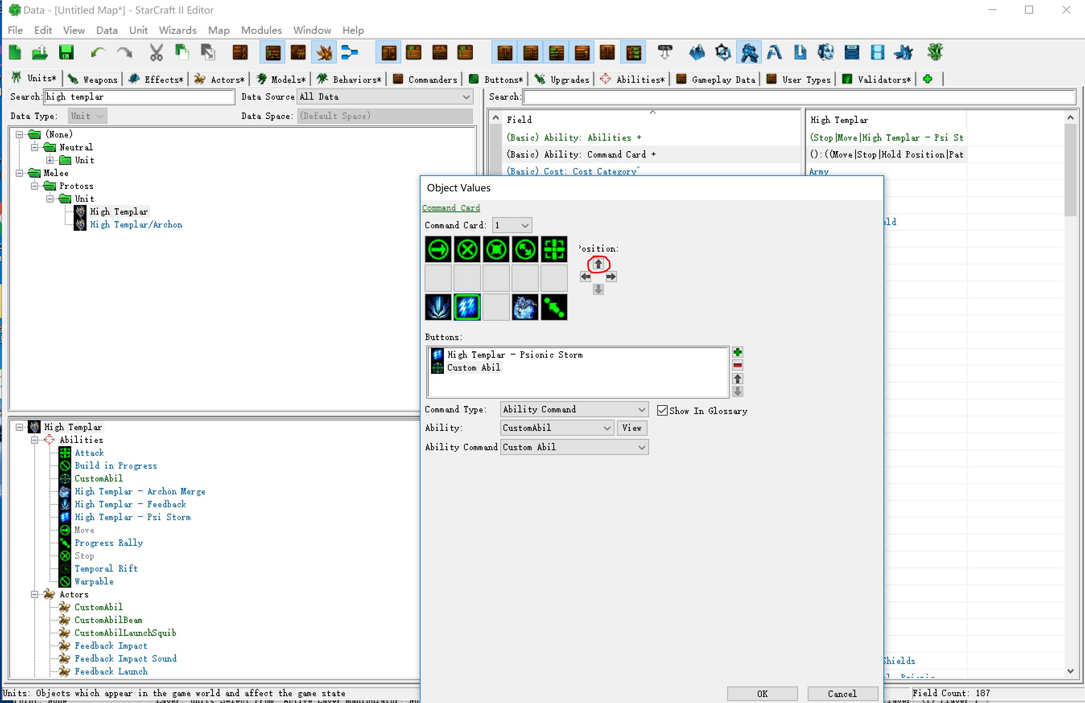Click Cancel in Object Values dialog
Viewport: 1085px width, 703px height.
[x=842, y=693]
